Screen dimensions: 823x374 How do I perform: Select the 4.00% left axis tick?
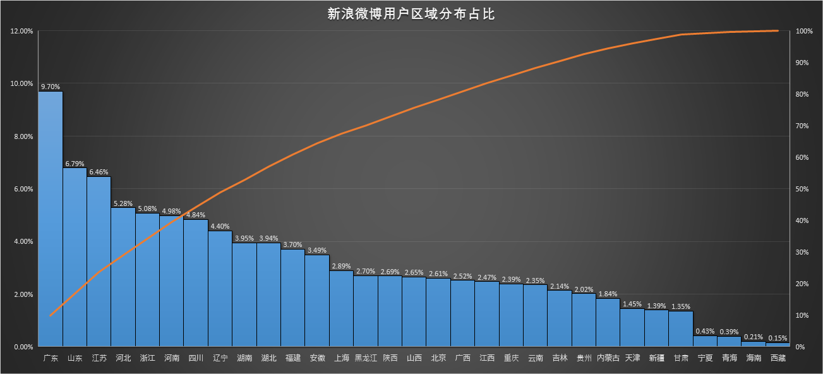click(23, 241)
